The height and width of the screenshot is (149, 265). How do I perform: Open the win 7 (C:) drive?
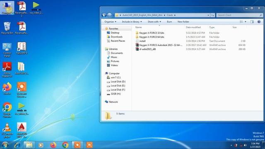(116, 77)
